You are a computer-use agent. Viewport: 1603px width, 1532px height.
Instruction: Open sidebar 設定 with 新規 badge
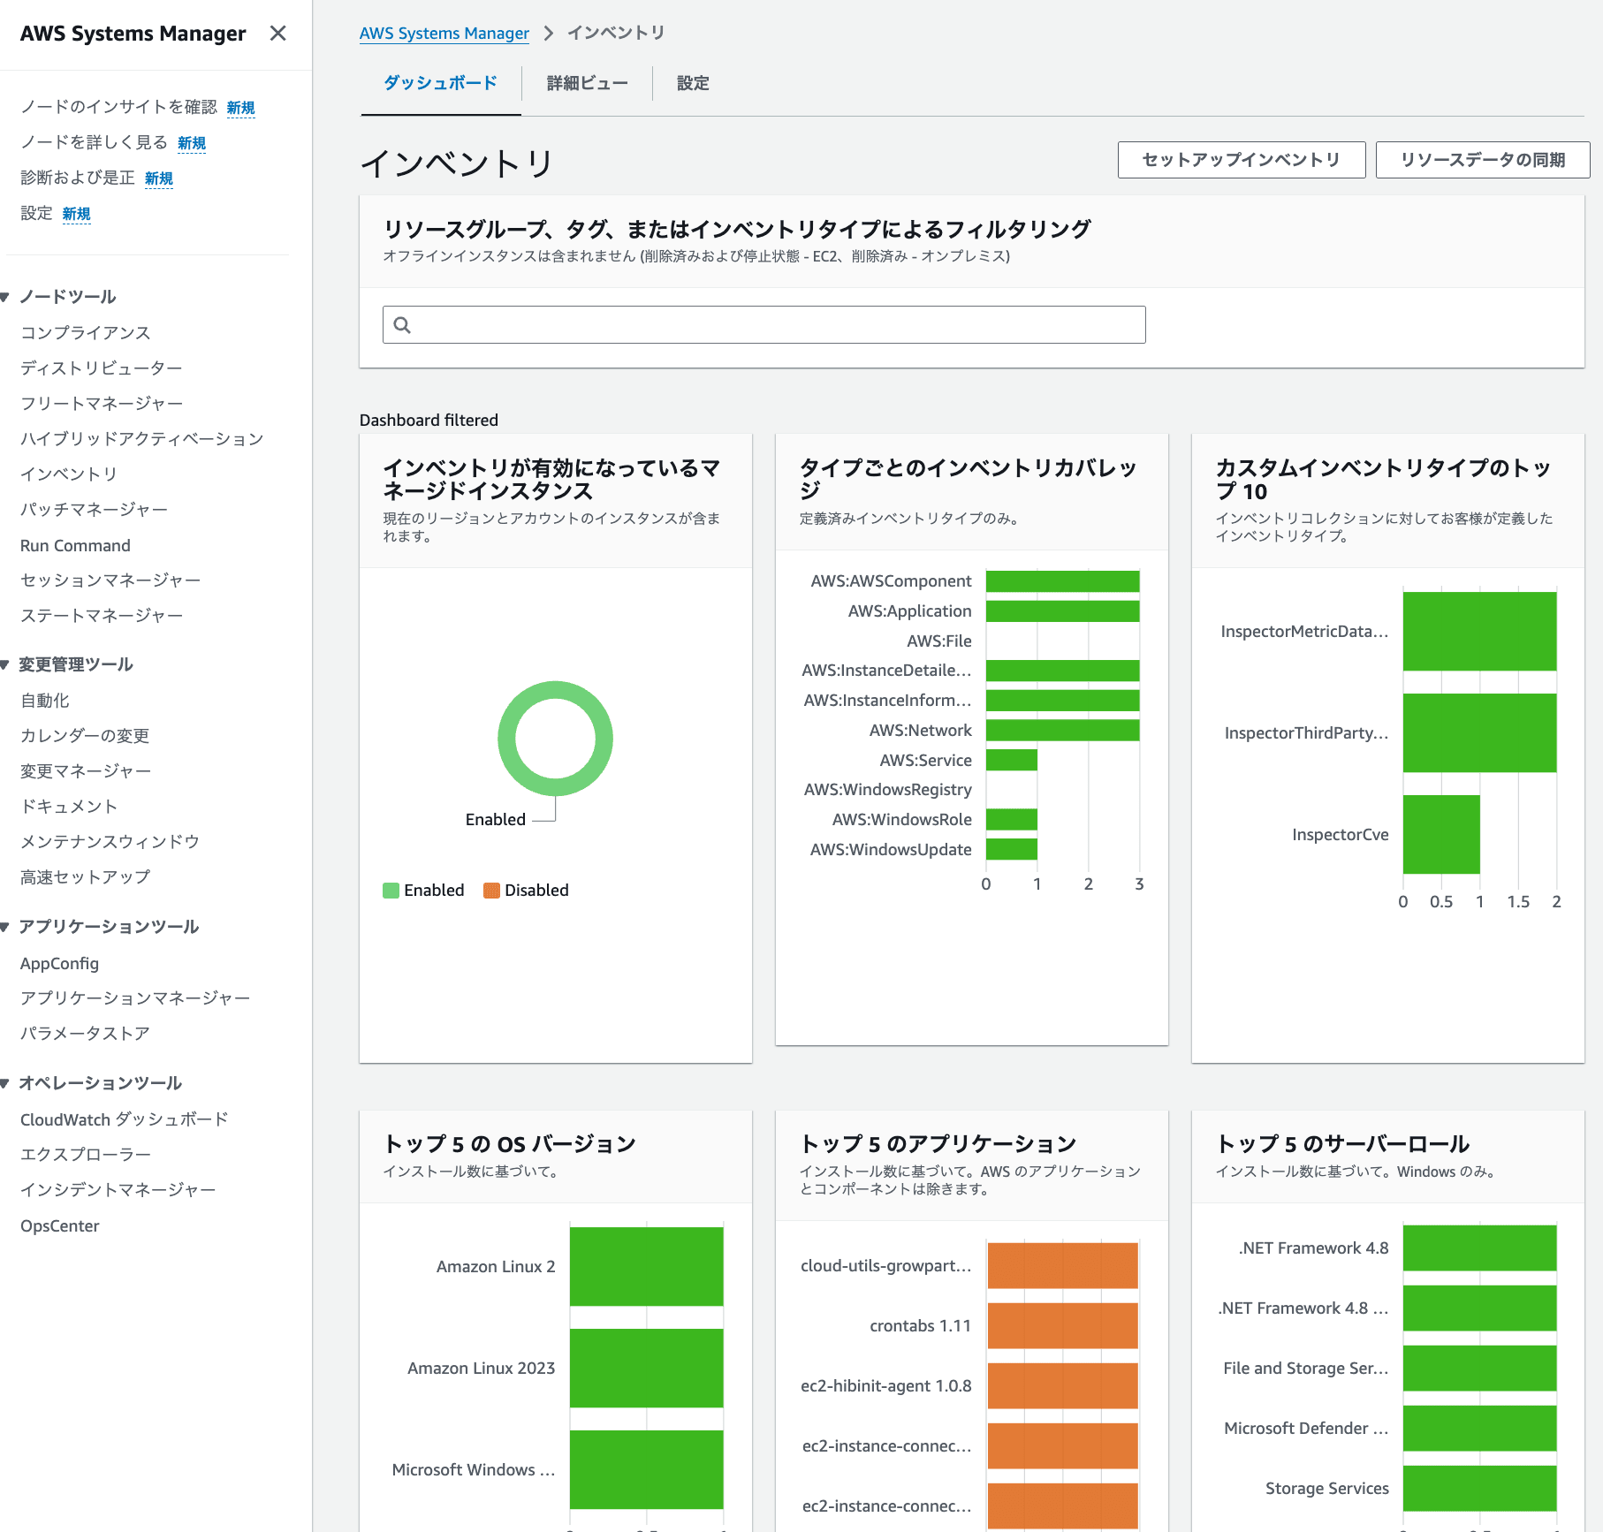coord(36,213)
